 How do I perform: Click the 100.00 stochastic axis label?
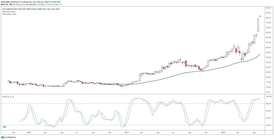[269, 96]
